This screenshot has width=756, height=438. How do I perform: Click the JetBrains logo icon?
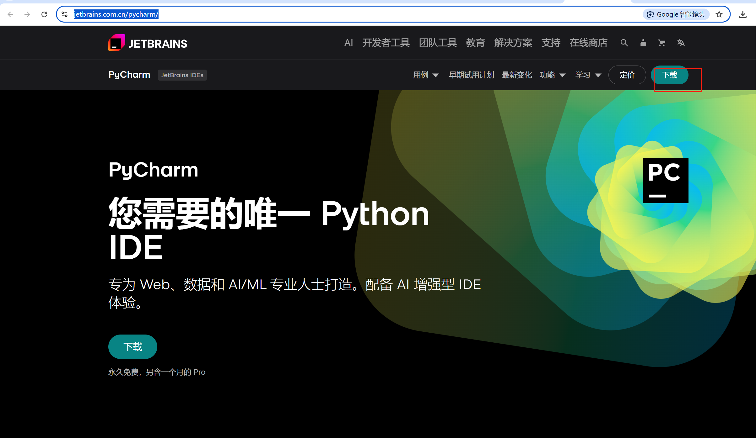[117, 43]
